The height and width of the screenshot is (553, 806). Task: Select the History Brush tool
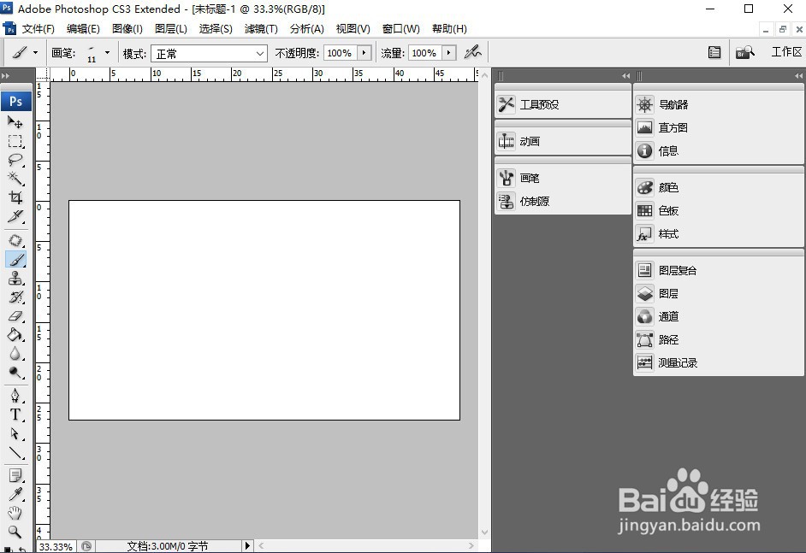pos(15,297)
